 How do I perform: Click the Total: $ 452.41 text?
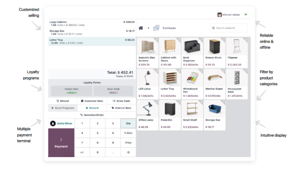120,73
